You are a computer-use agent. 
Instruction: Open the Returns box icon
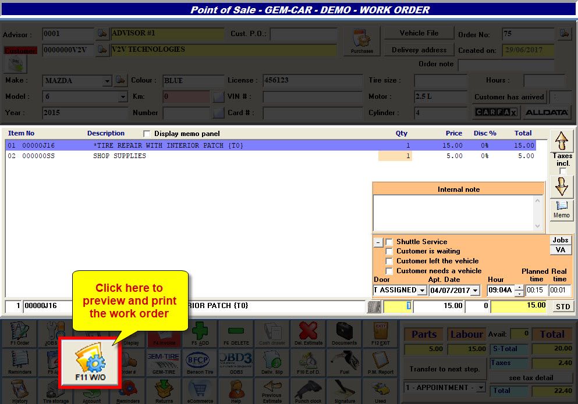pyautogui.click(x=164, y=391)
